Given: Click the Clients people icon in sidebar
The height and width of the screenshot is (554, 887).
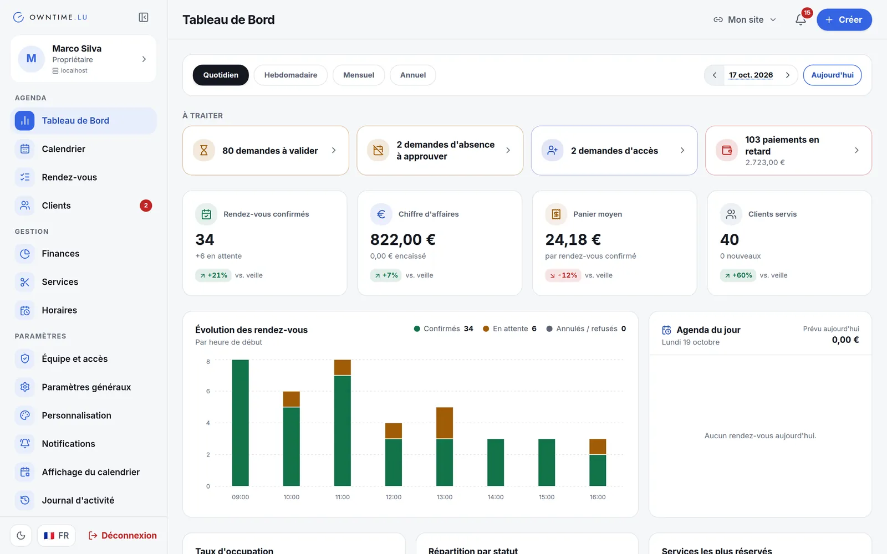Looking at the screenshot, I should (x=25, y=206).
